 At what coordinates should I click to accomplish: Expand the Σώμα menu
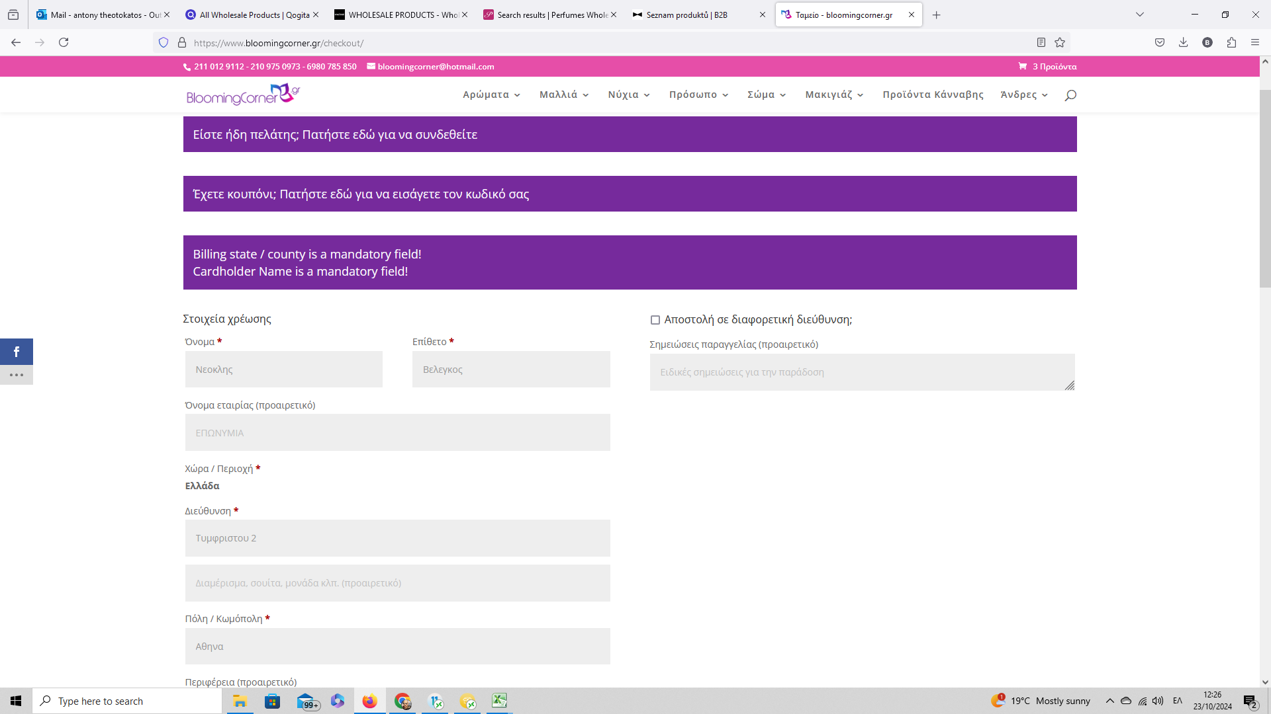767,95
